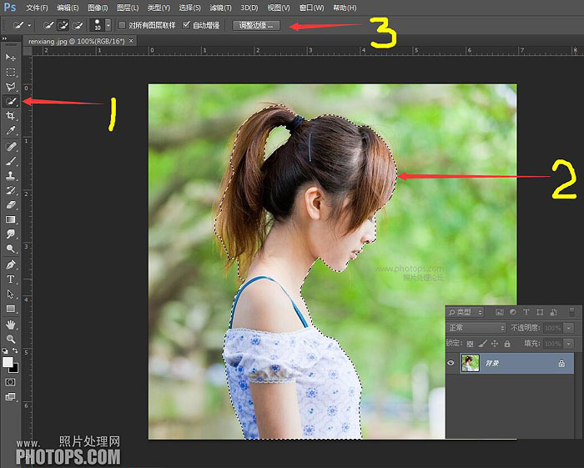Open the 选择(S) menu
The width and height of the screenshot is (584, 468).
189,8
